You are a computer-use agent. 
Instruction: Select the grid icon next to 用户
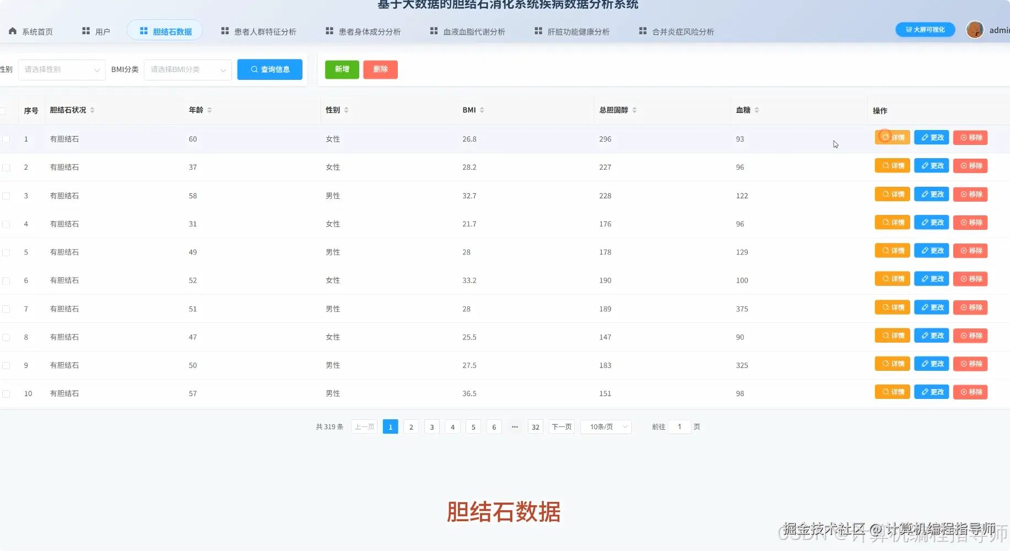(85, 30)
